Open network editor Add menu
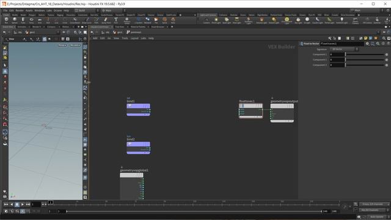Screen dimensions: 391x220 pos(95,38)
